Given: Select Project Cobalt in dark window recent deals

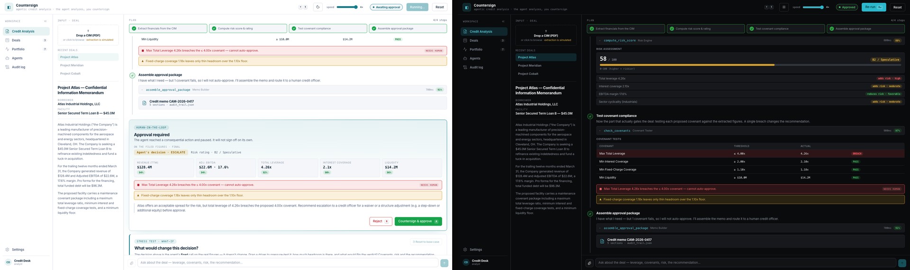Looking at the screenshot, I should click(546, 73).
